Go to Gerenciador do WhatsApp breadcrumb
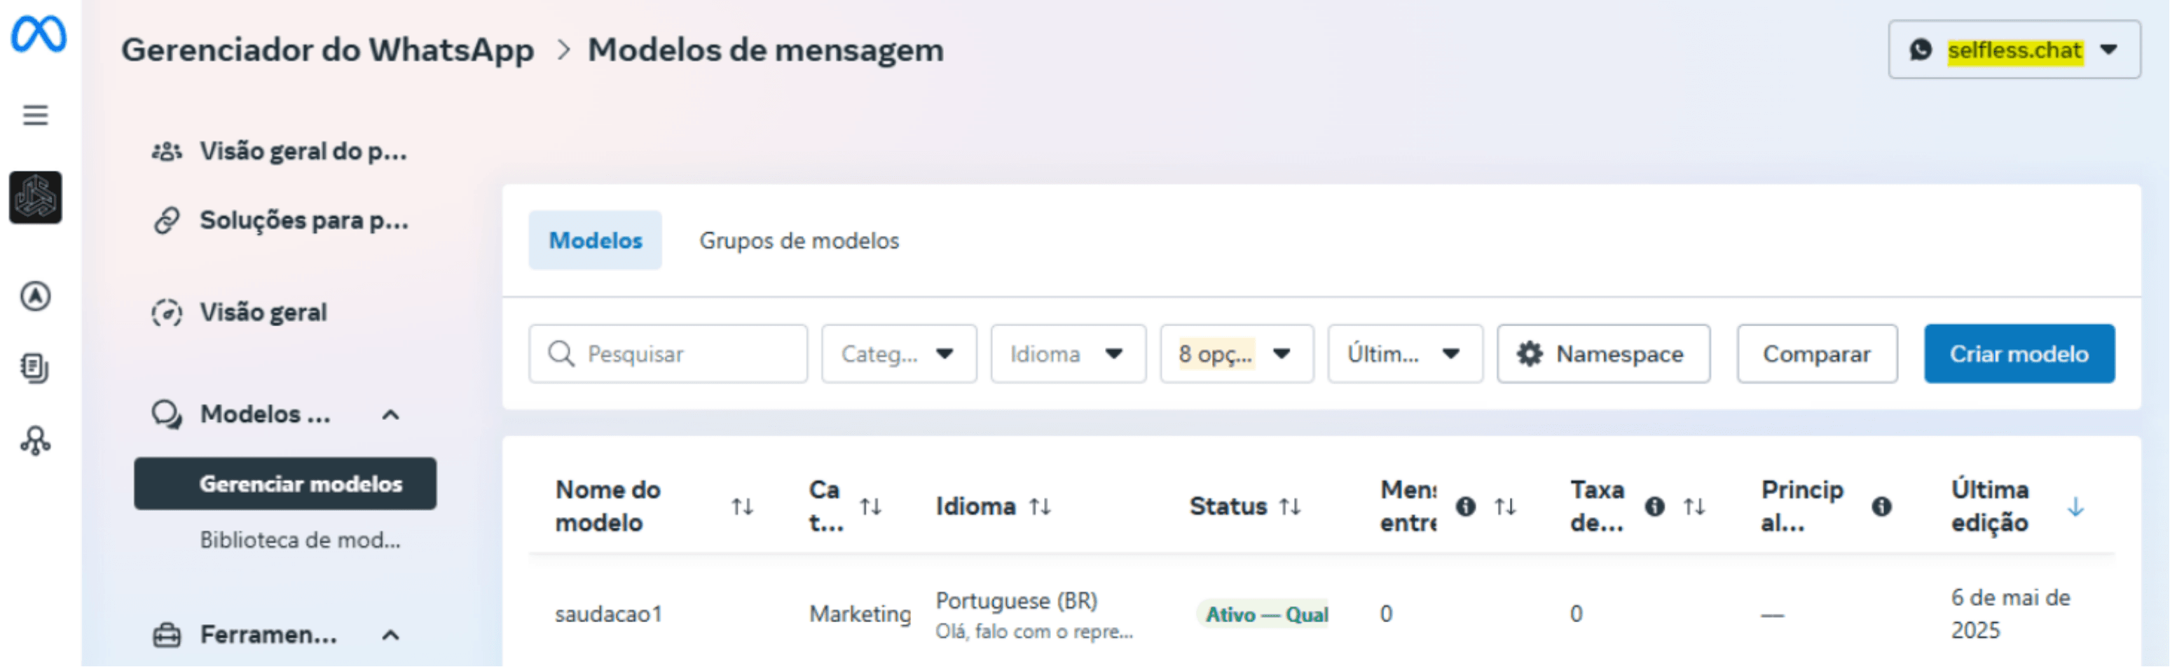 [328, 50]
